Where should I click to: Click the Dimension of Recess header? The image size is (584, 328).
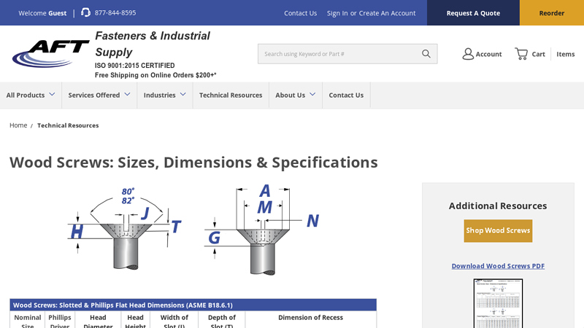[x=311, y=318]
